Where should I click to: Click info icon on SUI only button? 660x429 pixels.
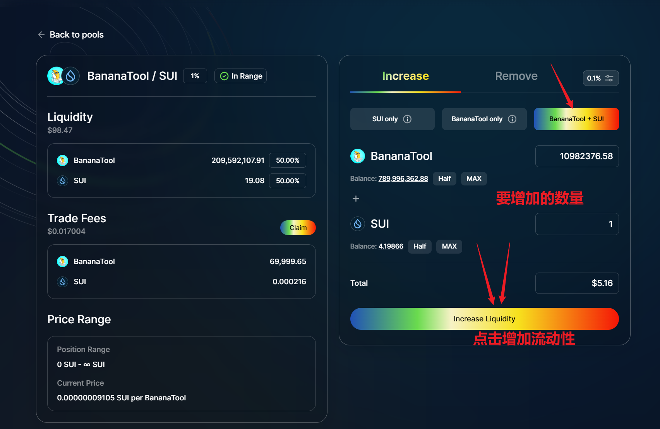407,119
